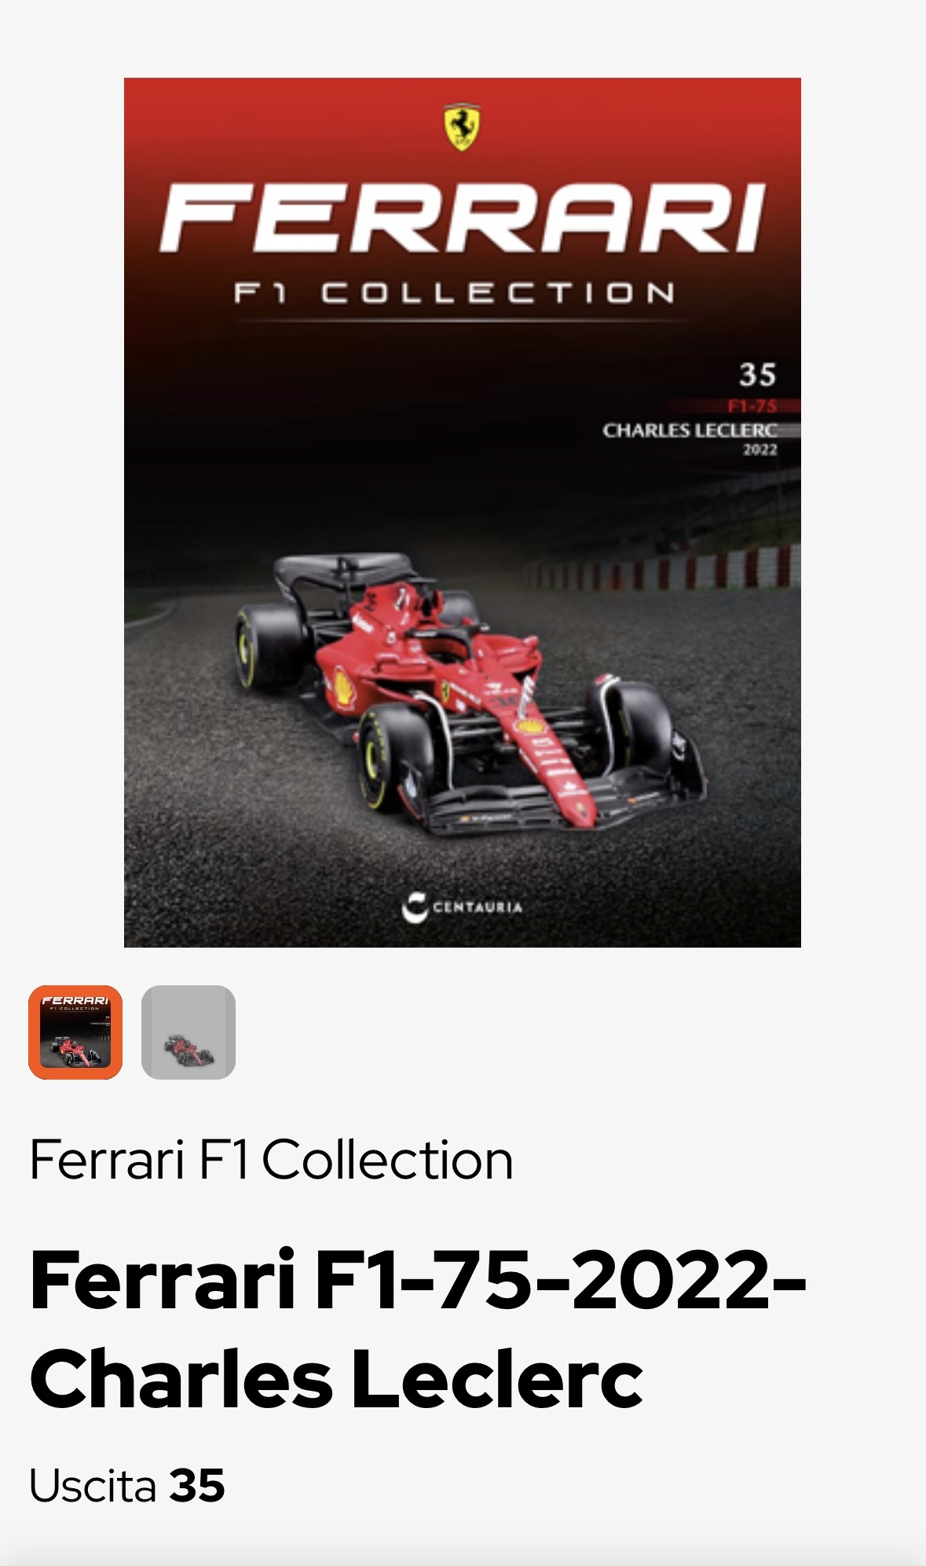Click the Ferrari F1 Collection series text
926x1566 pixels.
click(x=271, y=1160)
